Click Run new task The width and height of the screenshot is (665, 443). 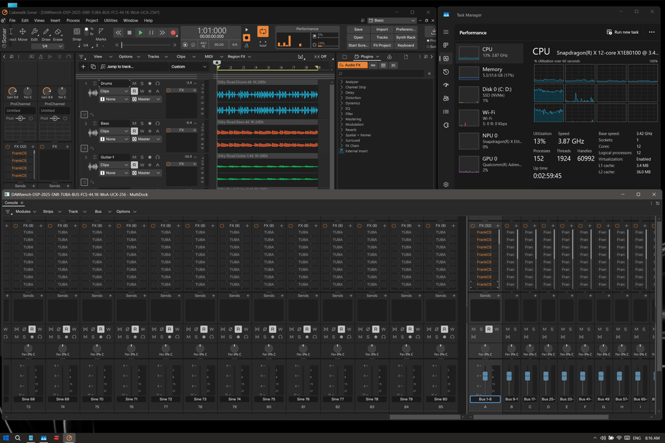(x=623, y=32)
